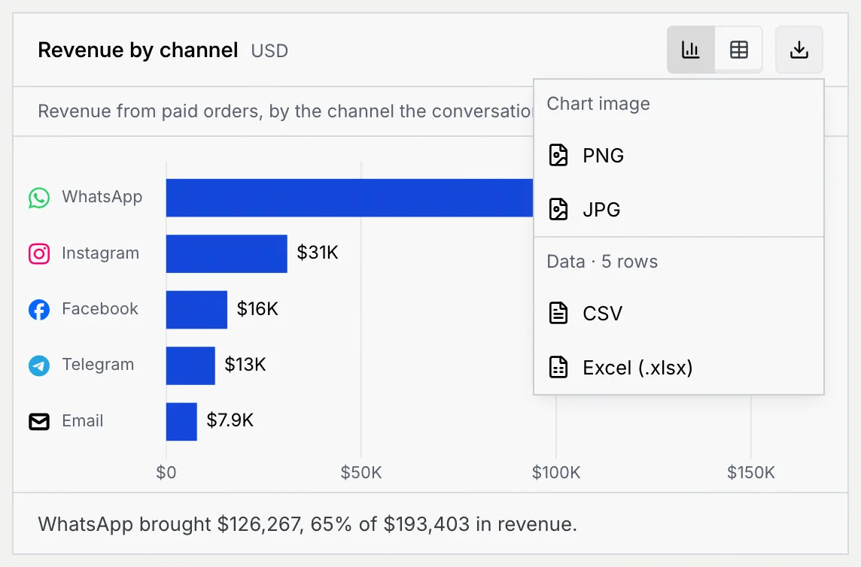861x567 pixels.
Task: Export chart as JPG
Action: click(x=679, y=210)
